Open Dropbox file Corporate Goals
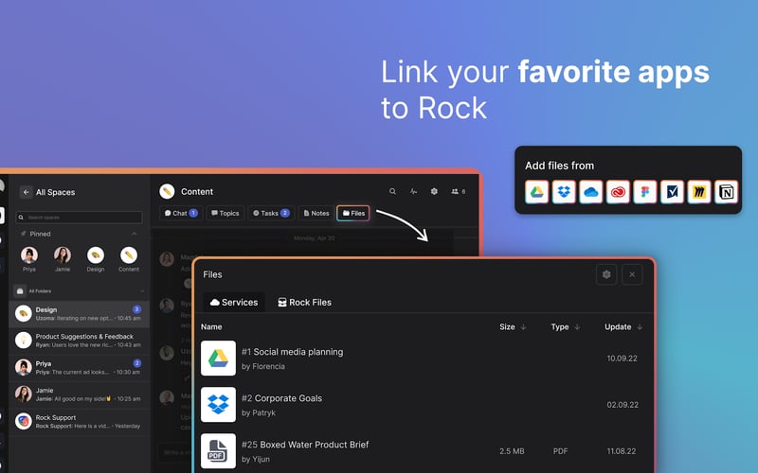The width and height of the screenshot is (758, 473). coord(218,405)
